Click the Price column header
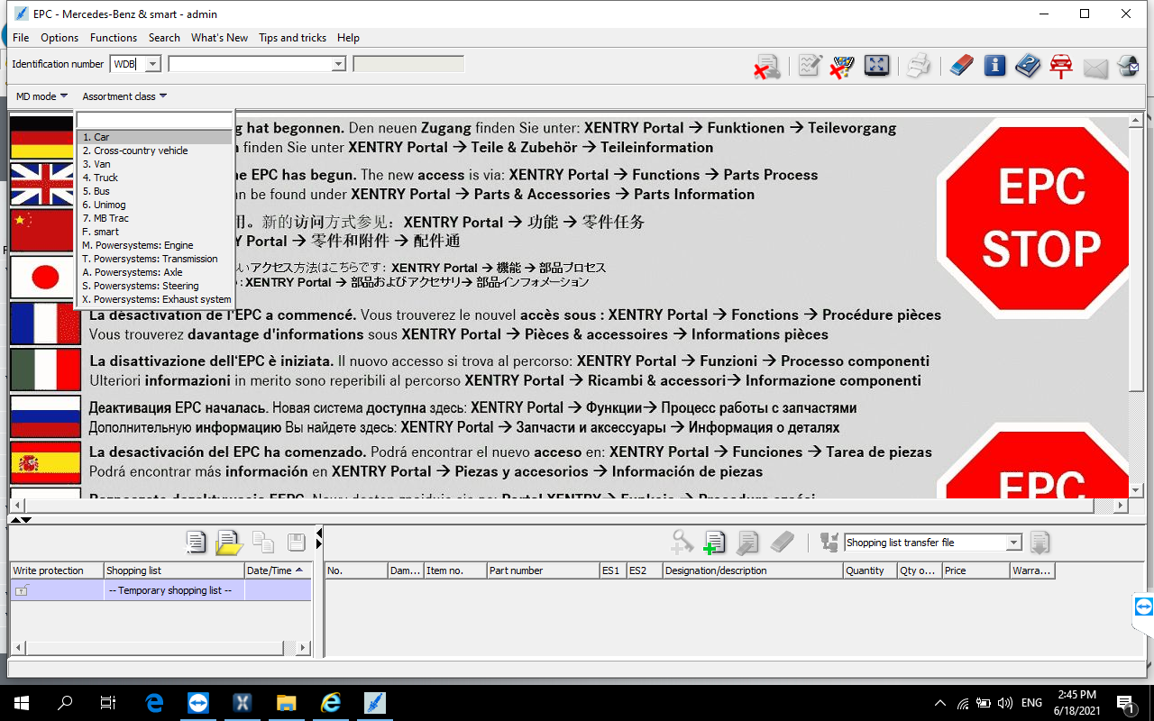The width and height of the screenshot is (1154, 721). point(975,570)
